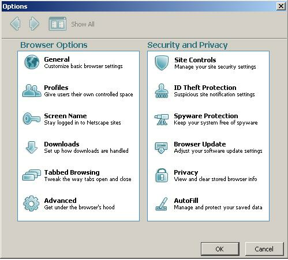Open the Tabbed Browsing heading
This screenshot has width=288, height=260.
coord(72,172)
